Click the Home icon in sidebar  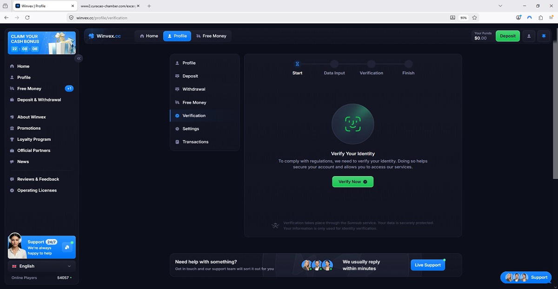pos(12,66)
